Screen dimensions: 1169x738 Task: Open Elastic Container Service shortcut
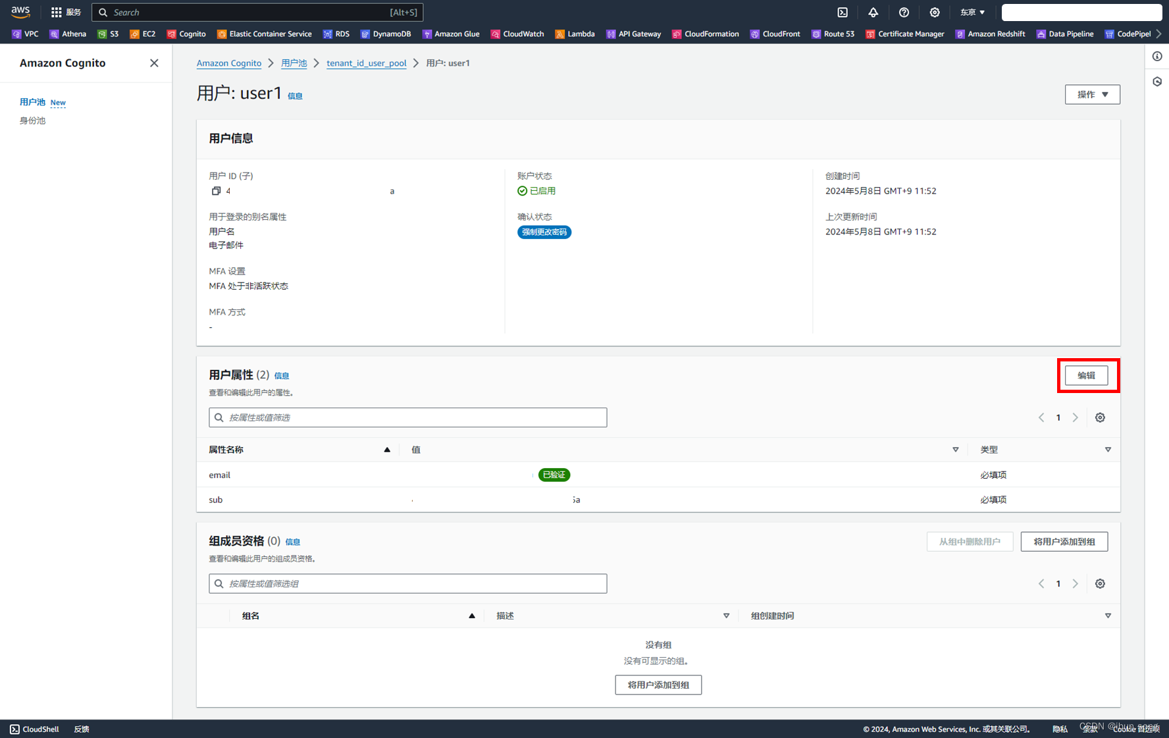pos(265,34)
